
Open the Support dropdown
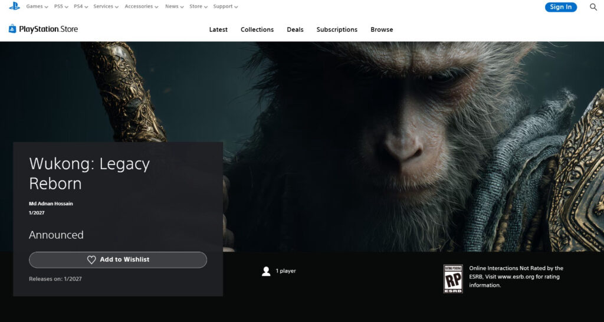point(225,6)
